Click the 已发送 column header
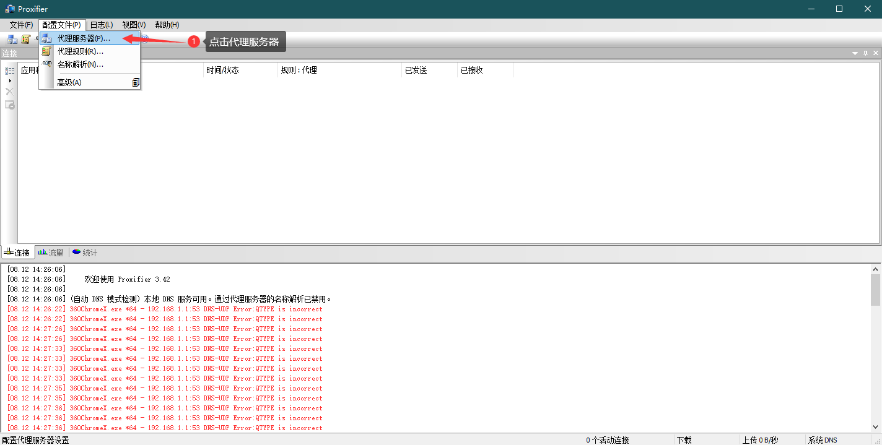This screenshot has width=882, height=445. [x=429, y=70]
